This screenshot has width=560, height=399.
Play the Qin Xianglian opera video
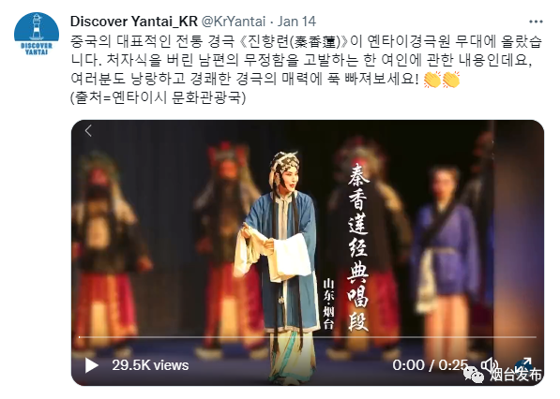point(91,365)
